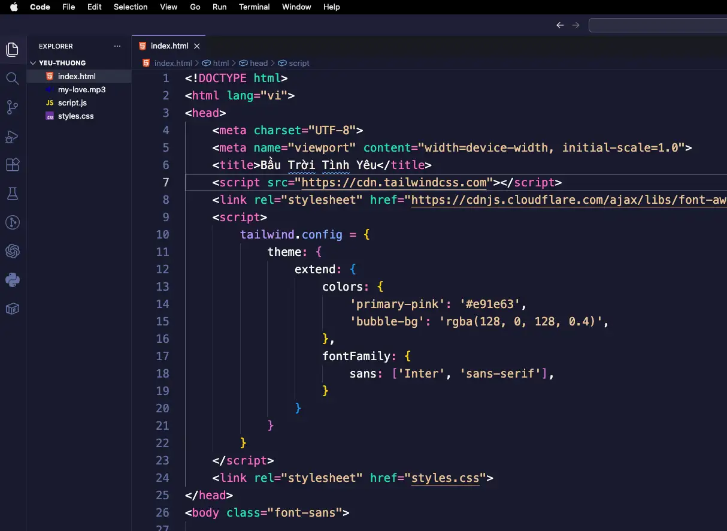Screen dimensions: 727x531
Task: Open styles.css in the file explorer
Action: click(75, 116)
